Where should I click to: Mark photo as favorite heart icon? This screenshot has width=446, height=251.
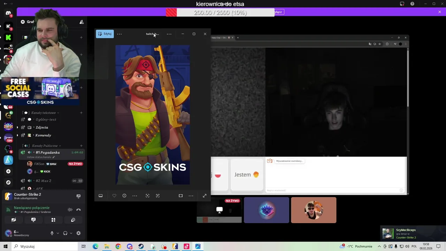point(114,196)
